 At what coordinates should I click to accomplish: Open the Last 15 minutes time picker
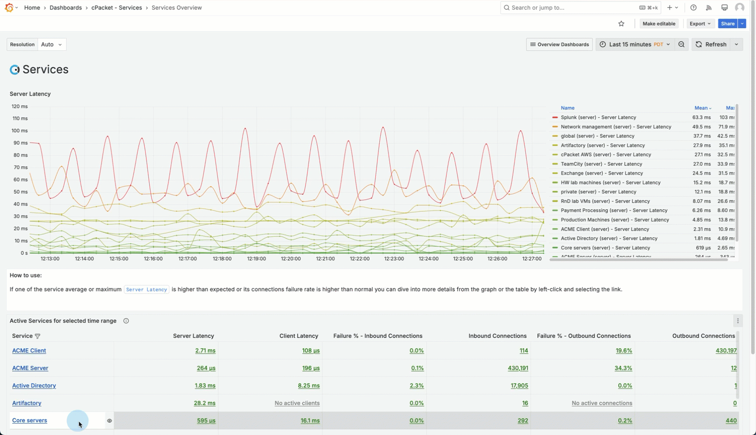635,44
